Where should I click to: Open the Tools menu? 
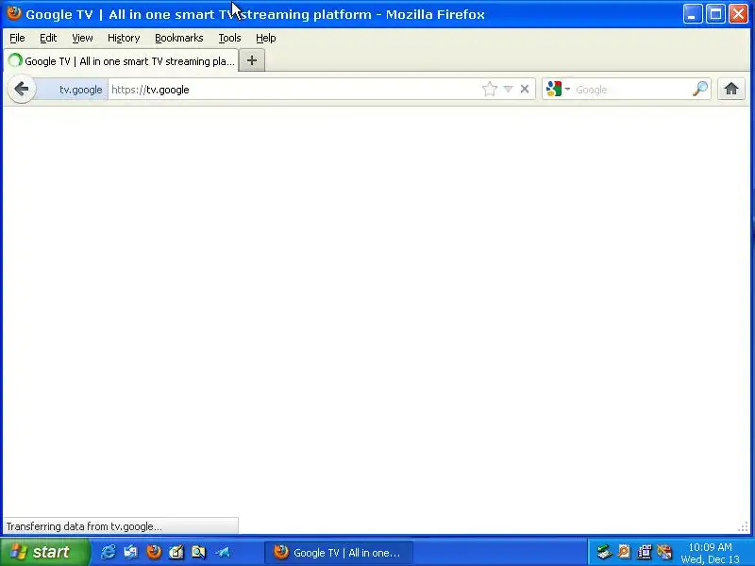pos(229,38)
